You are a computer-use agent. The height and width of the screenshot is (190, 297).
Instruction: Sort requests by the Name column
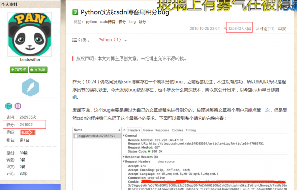97,130
